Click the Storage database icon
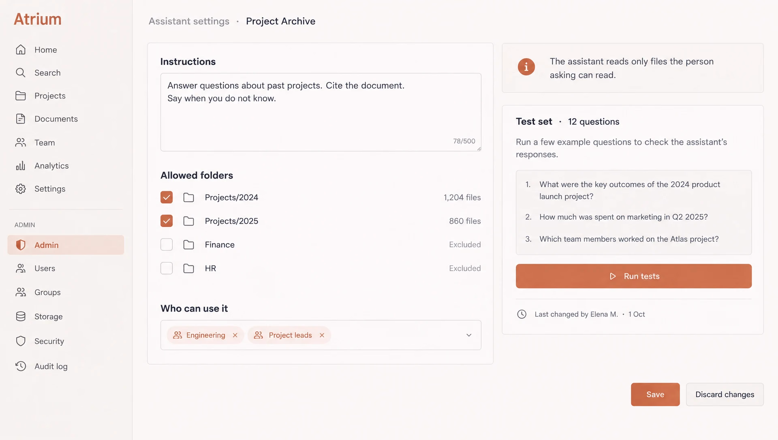Image resolution: width=778 pixels, height=440 pixels. [21, 316]
